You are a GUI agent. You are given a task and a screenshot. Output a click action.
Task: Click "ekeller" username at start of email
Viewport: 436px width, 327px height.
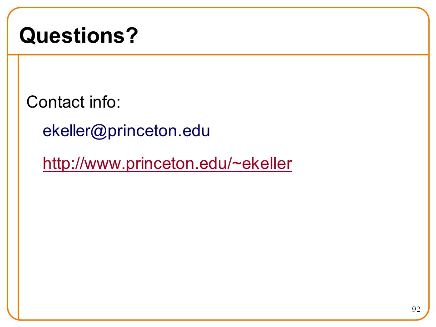(x=66, y=131)
